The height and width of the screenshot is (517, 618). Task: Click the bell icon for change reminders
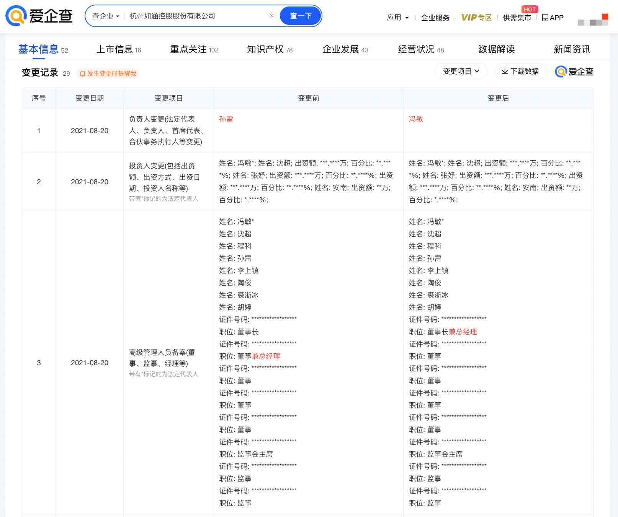(82, 73)
